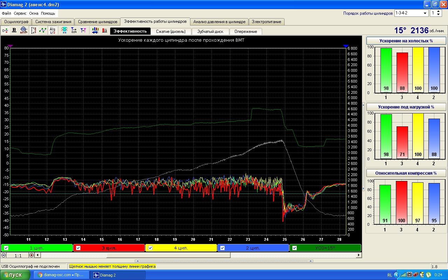This screenshot has height=280, width=448.
Task: Click the red bar value 10 icon
Action: [105, 30]
